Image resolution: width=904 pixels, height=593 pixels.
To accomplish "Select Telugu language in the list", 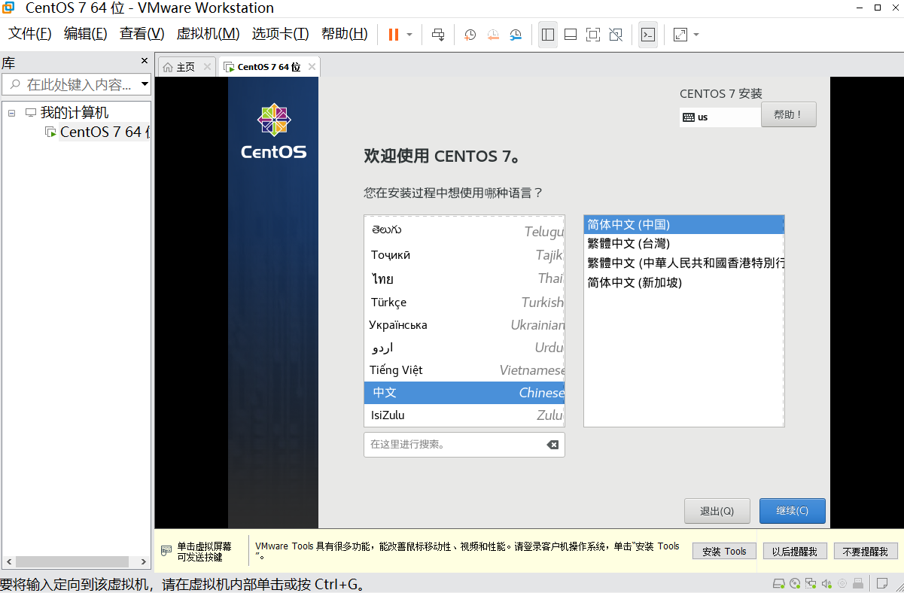I will (464, 231).
